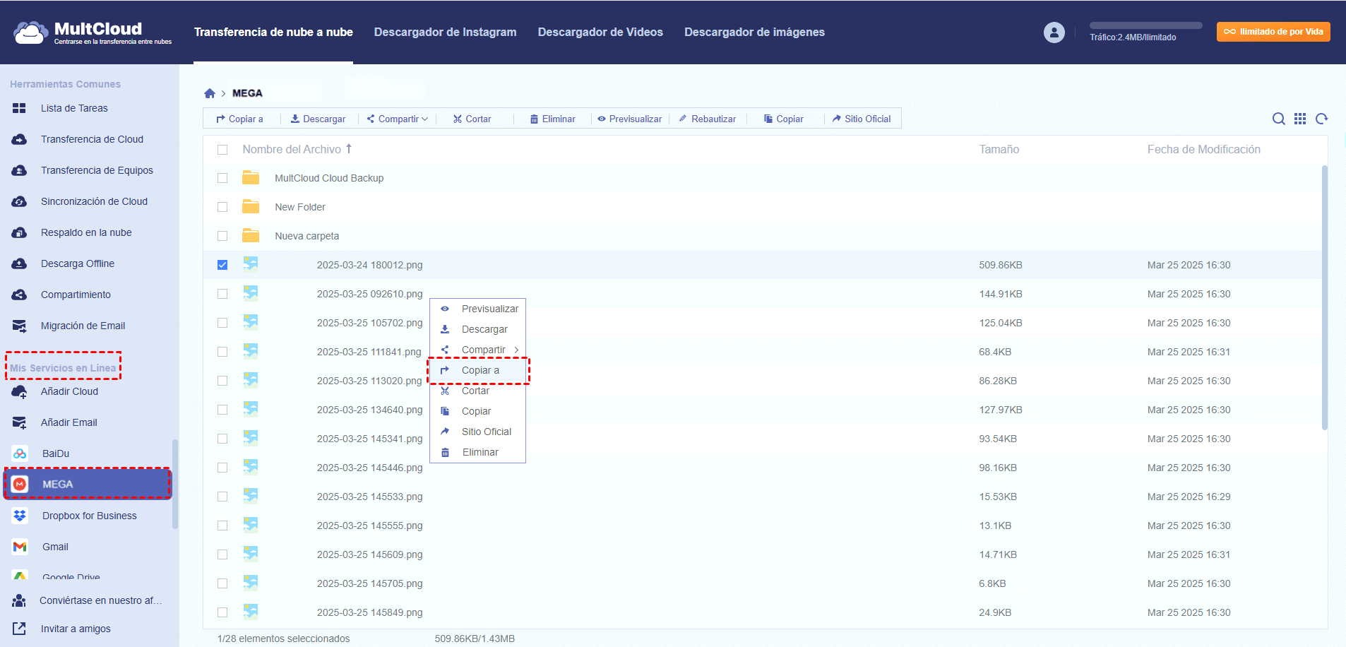Click Invitar a amigos link

click(x=75, y=629)
